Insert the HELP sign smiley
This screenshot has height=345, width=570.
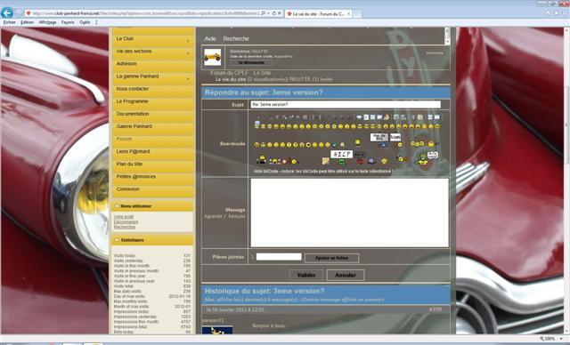[342, 154]
